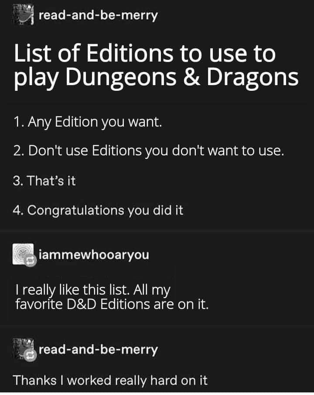Click the 'I really like this list' line

point(93,290)
